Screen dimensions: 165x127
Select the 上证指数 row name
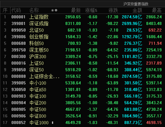tap(39, 17)
